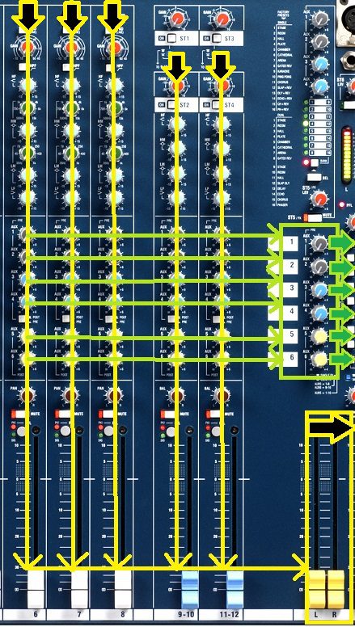This screenshot has width=355, height=627.
Task: Click the channel 6 white fader
Action: (x=36, y=589)
